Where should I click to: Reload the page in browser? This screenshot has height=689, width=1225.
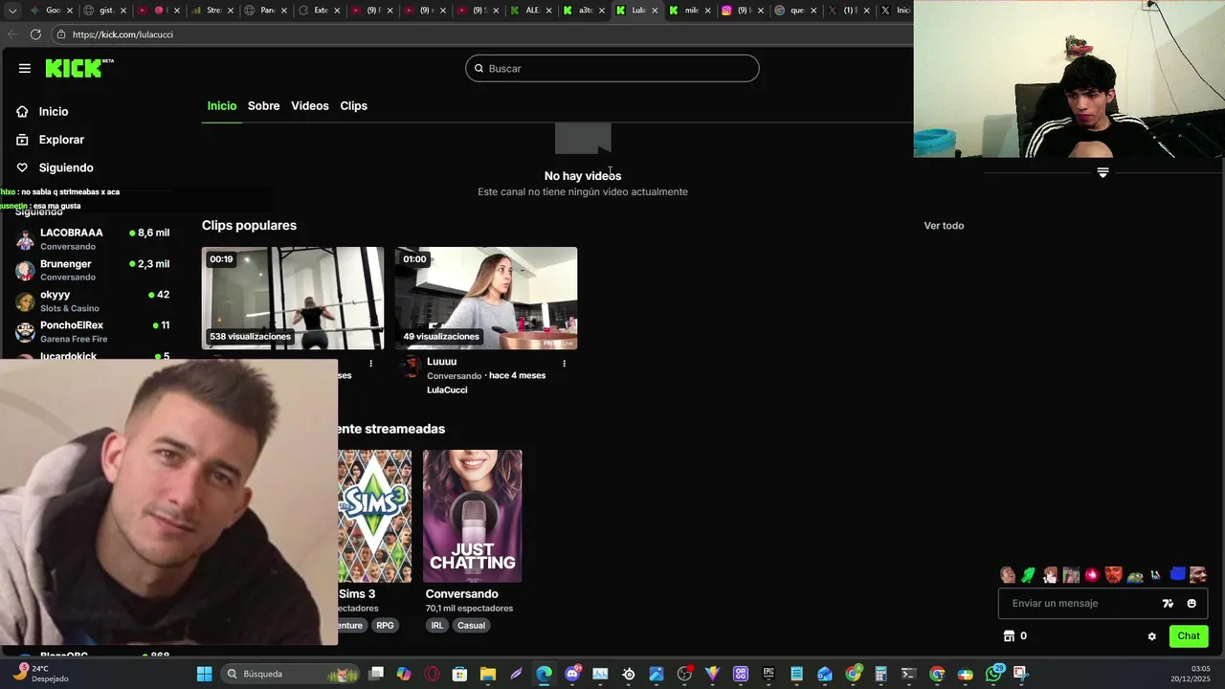pos(35,34)
